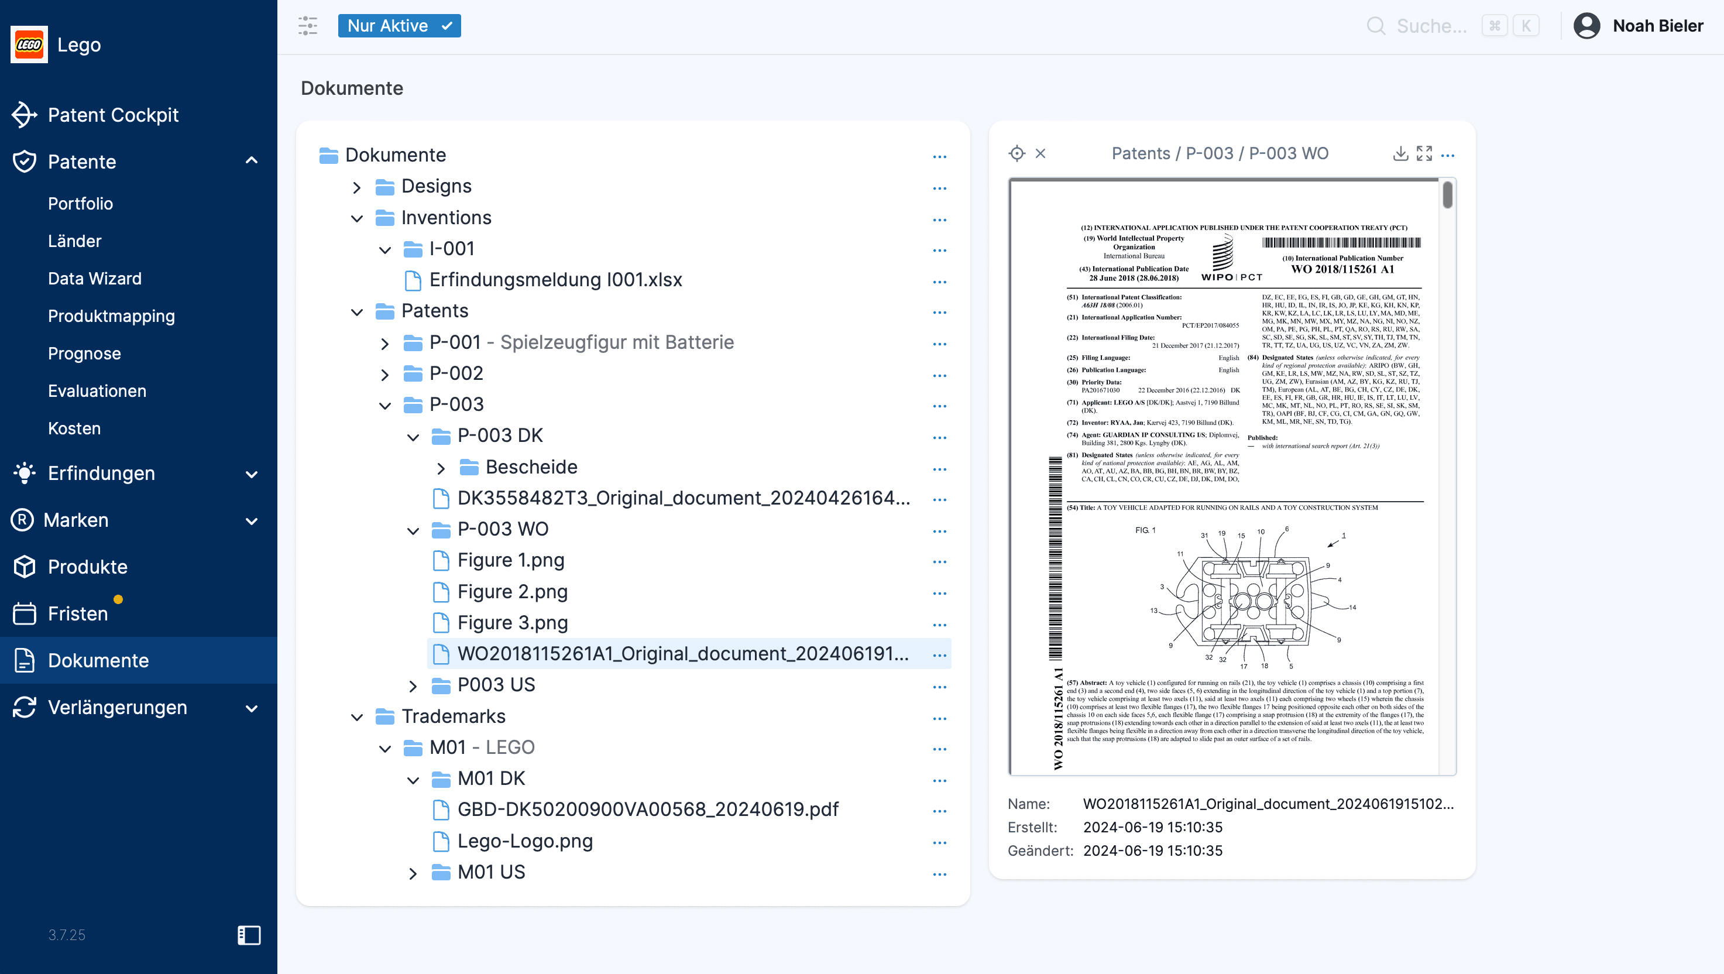Open the Data Wizard menu entry
Image resolution: width=1724 pixels, height=974 pixels.
95,279
